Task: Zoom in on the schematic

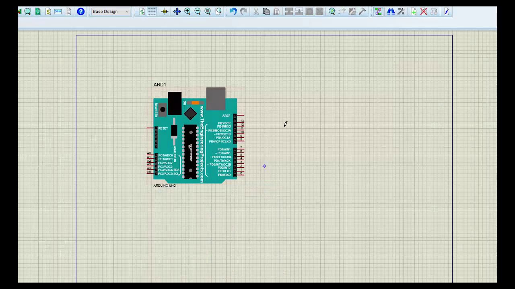Action: [187, 12]
